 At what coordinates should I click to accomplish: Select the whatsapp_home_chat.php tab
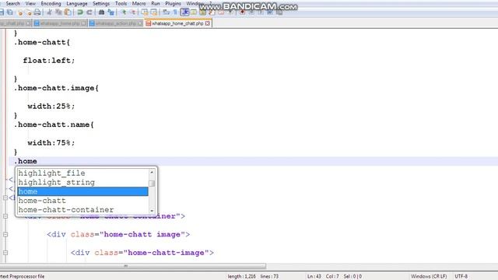pyautogui.click(x=177, y=23)
